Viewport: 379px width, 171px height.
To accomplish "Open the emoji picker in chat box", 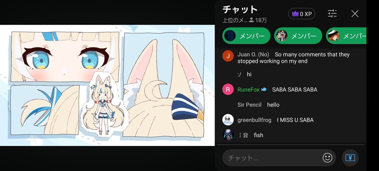I will [327, 158].
